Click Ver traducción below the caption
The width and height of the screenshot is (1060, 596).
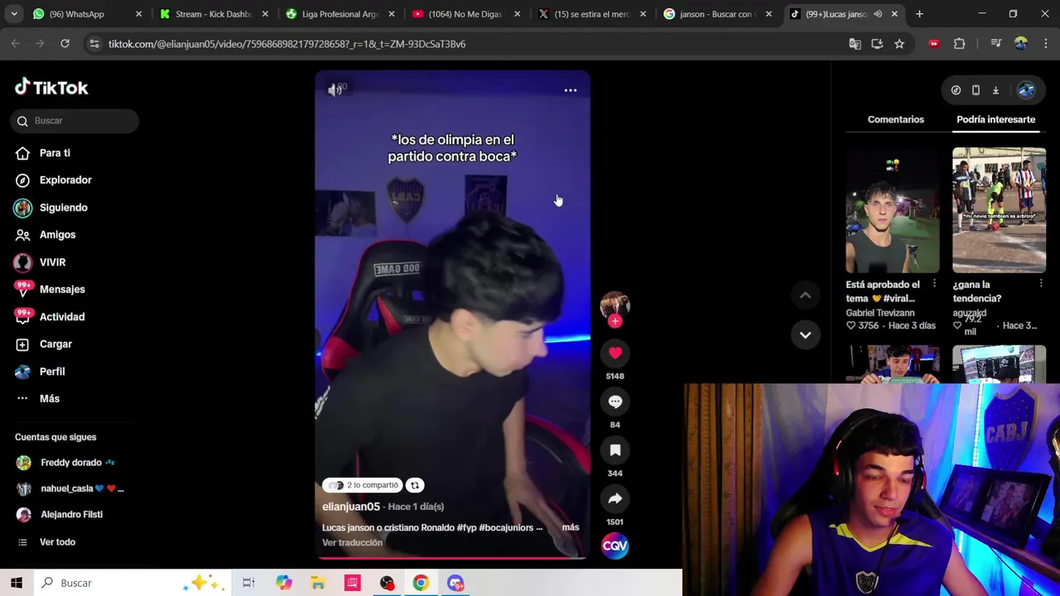click(352, 543)
